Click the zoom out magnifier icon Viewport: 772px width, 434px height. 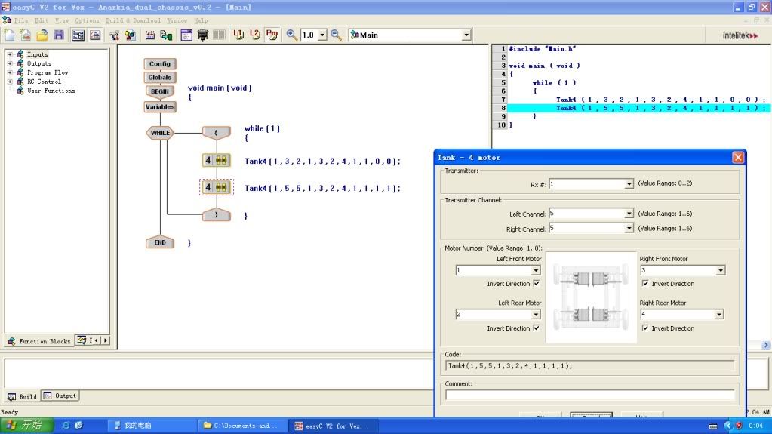[x=337, y=35]
